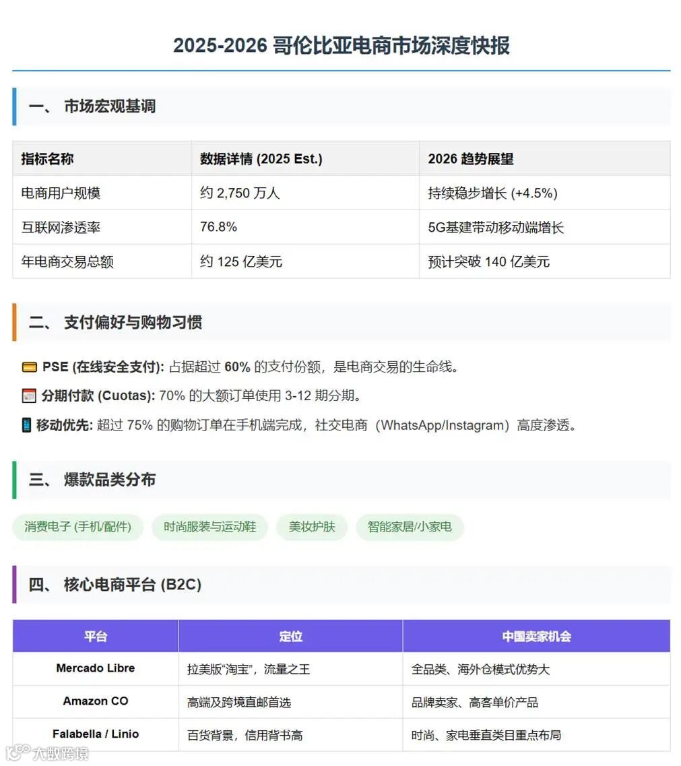
Task: Click the 年电商交易总额 cell
Action: tap(102, 261)
